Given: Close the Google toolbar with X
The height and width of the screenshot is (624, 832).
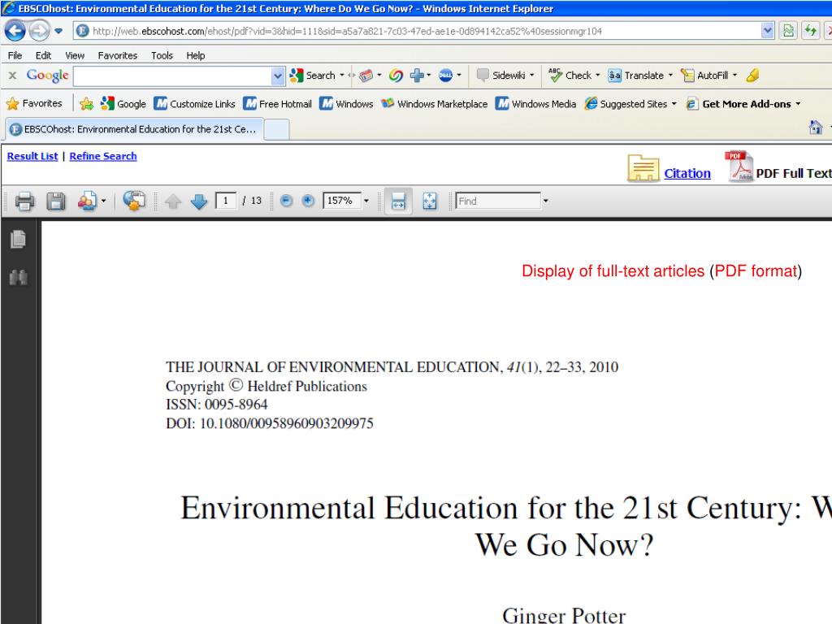Looking at the screenshot, I should click(13, 76).
